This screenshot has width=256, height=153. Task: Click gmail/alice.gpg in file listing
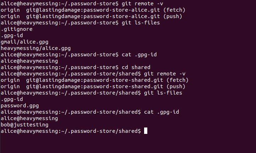click(x=24, y=42)
